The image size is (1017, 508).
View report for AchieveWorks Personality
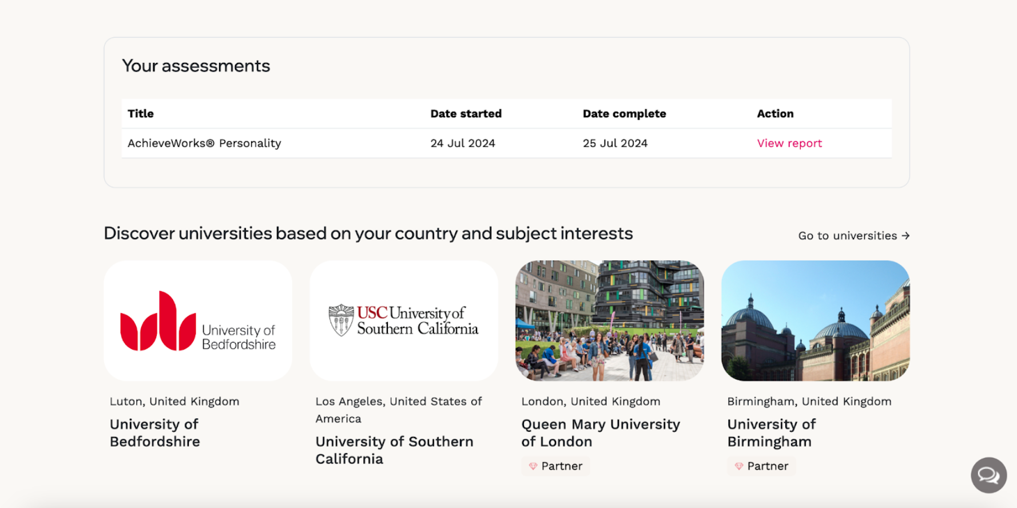tap(789, 143)
